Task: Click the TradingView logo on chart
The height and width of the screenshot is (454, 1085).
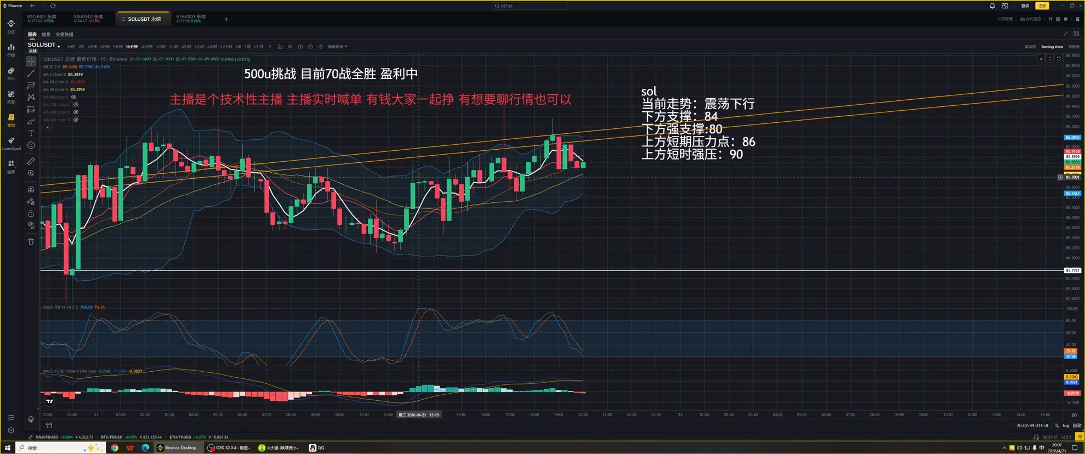Action: 49,401
